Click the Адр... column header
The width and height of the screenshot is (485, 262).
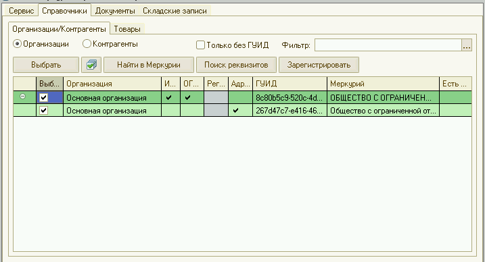(x=240, y=84)
